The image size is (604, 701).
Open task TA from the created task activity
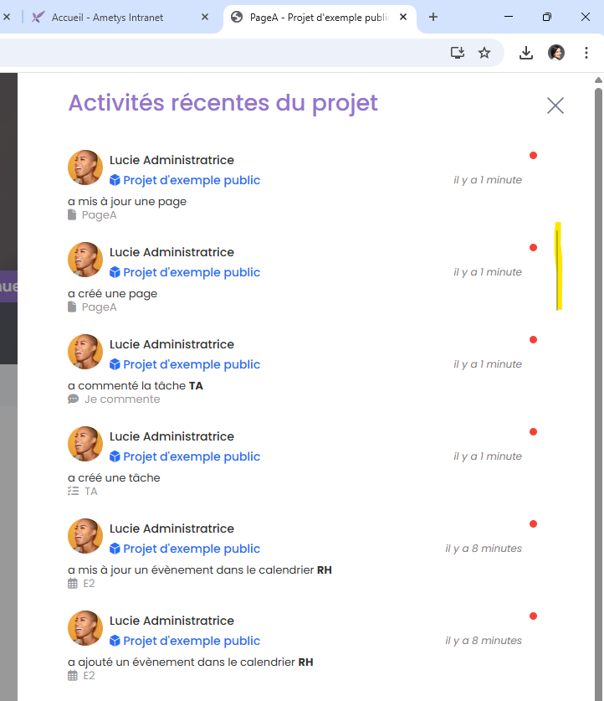tap(90, 492)
